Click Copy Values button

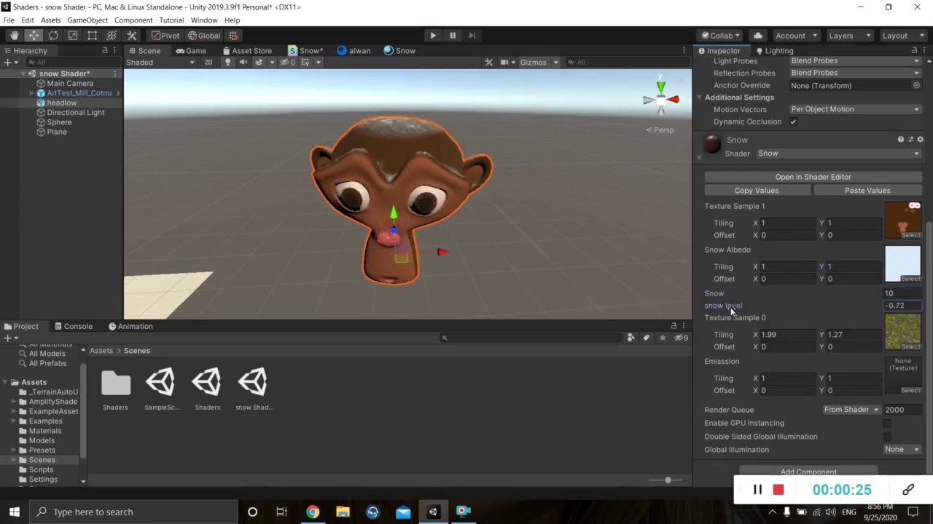(x=757, y=191)
